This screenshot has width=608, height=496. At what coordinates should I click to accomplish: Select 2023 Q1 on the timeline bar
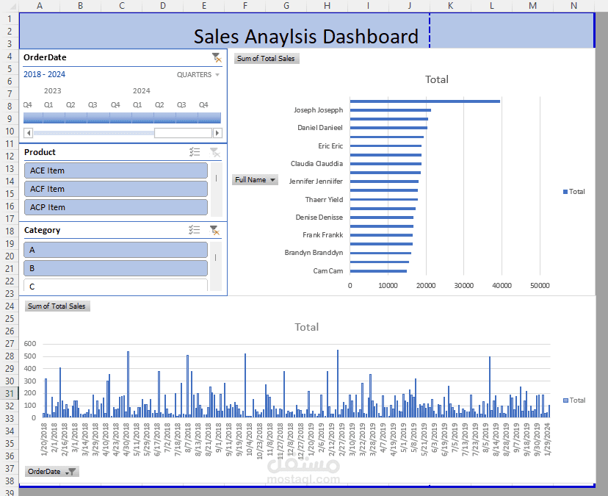point(54,118)
